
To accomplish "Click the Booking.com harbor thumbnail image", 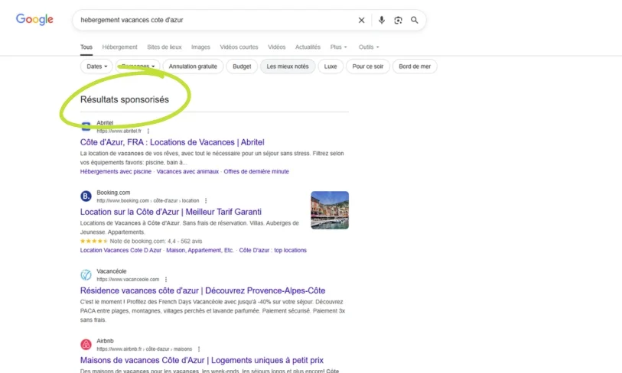I will point(330,210).
